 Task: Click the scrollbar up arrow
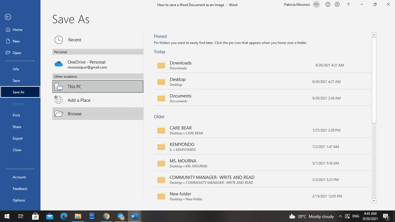tap(374, 35)
